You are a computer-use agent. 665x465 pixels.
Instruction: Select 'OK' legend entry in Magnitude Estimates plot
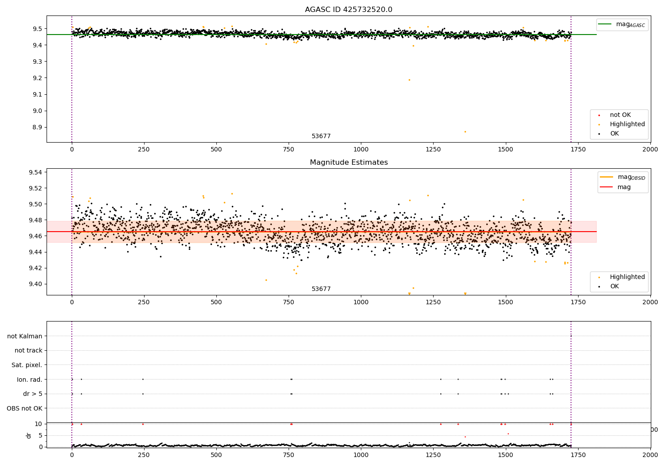609,287
